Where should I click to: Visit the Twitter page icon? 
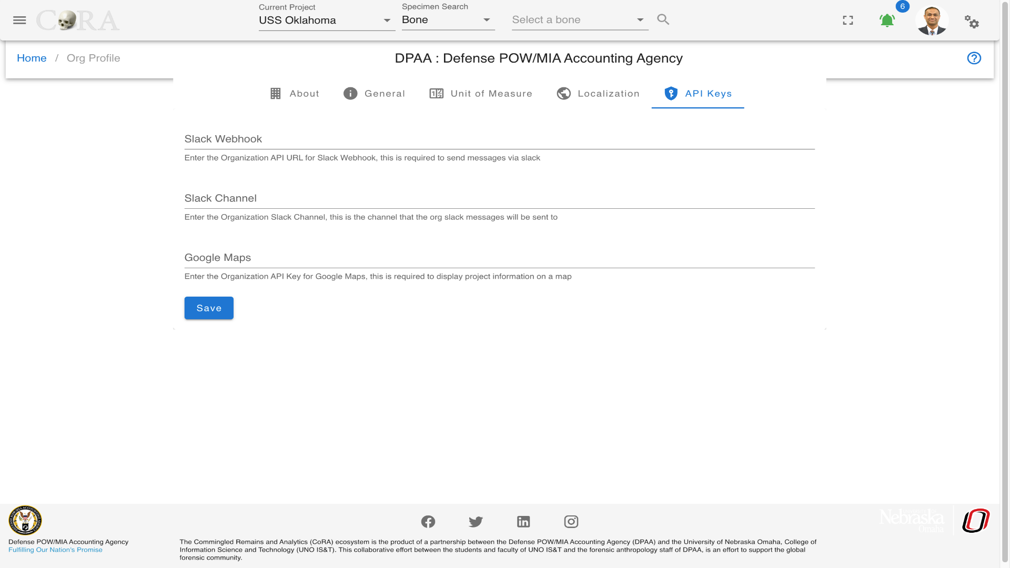(x=476, y=521)
